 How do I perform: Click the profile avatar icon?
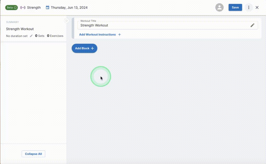tap(219, 8)
